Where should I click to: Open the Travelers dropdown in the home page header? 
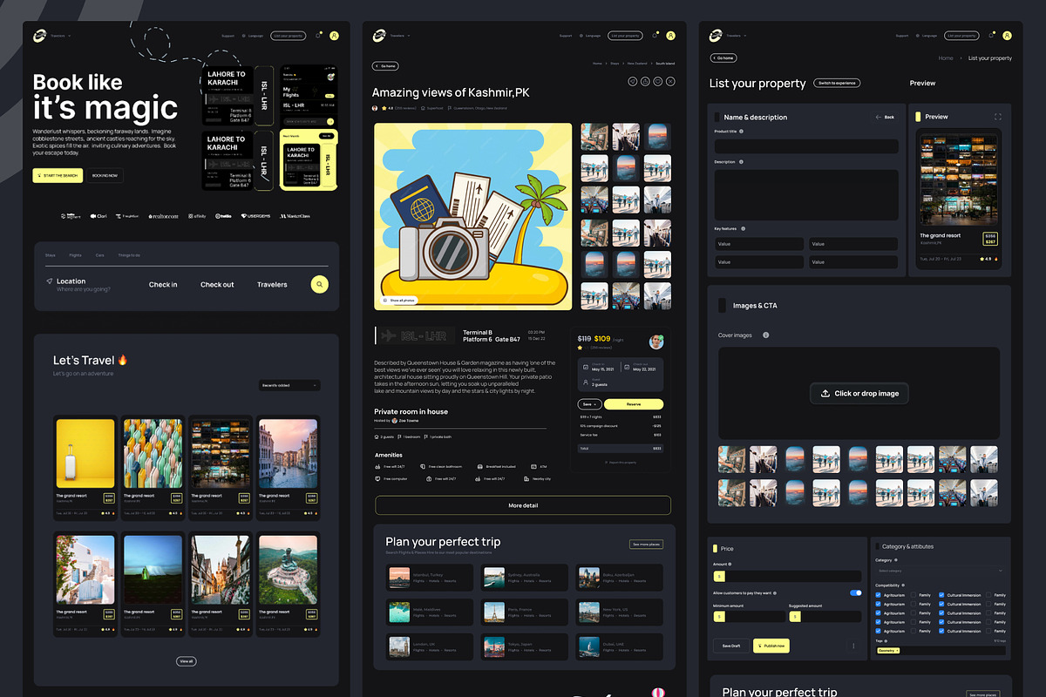tap(60, 36)
